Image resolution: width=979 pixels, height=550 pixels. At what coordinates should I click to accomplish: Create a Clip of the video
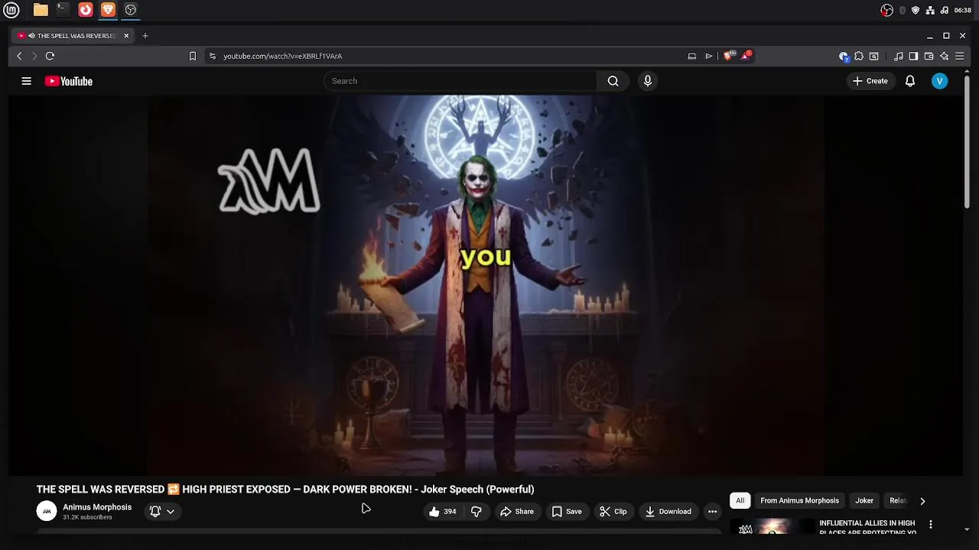613,512
